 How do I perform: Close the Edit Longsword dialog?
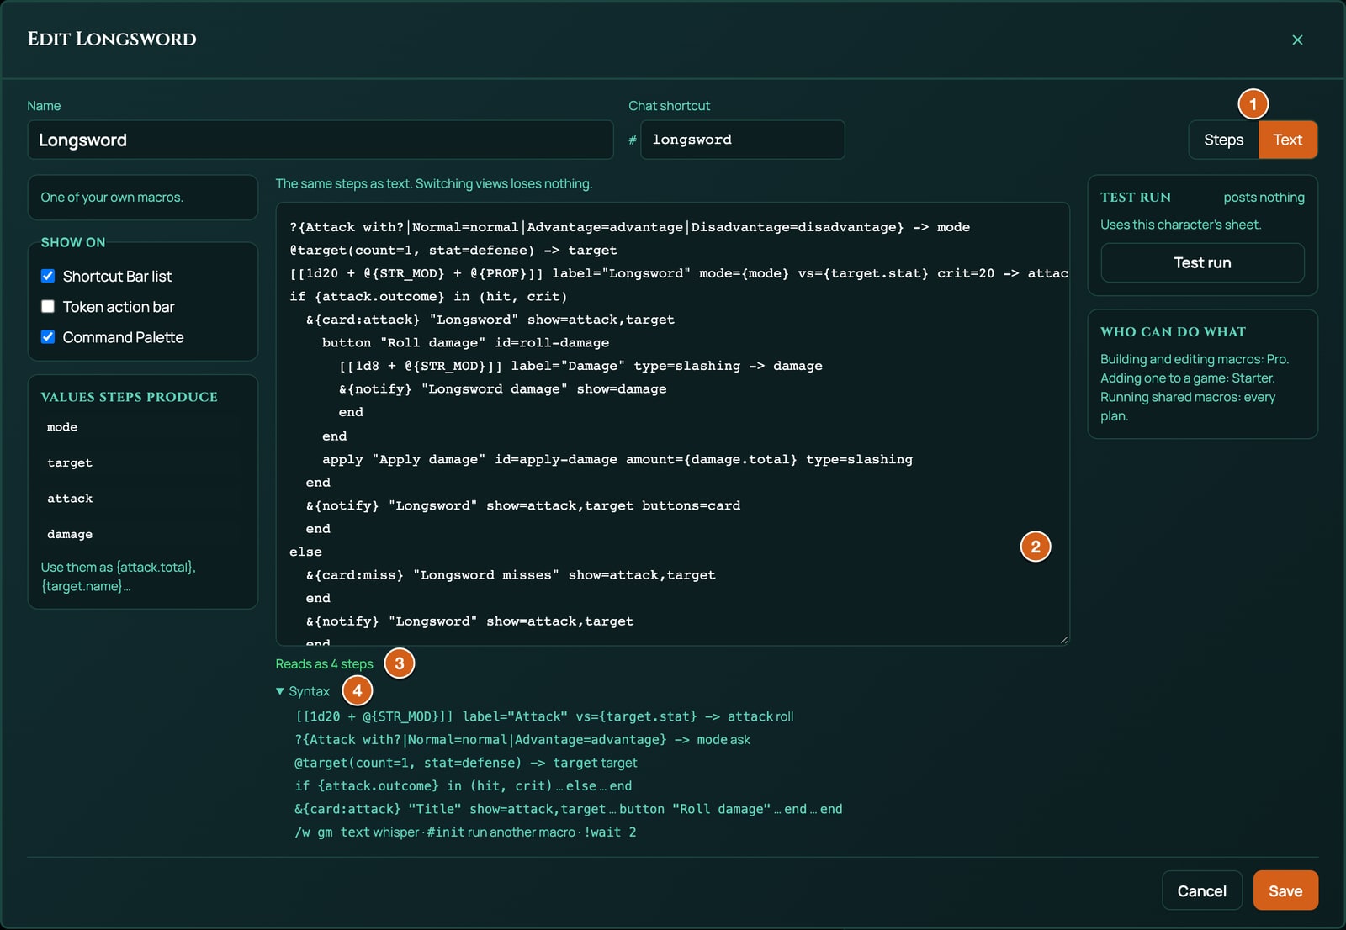point(1297,40)
